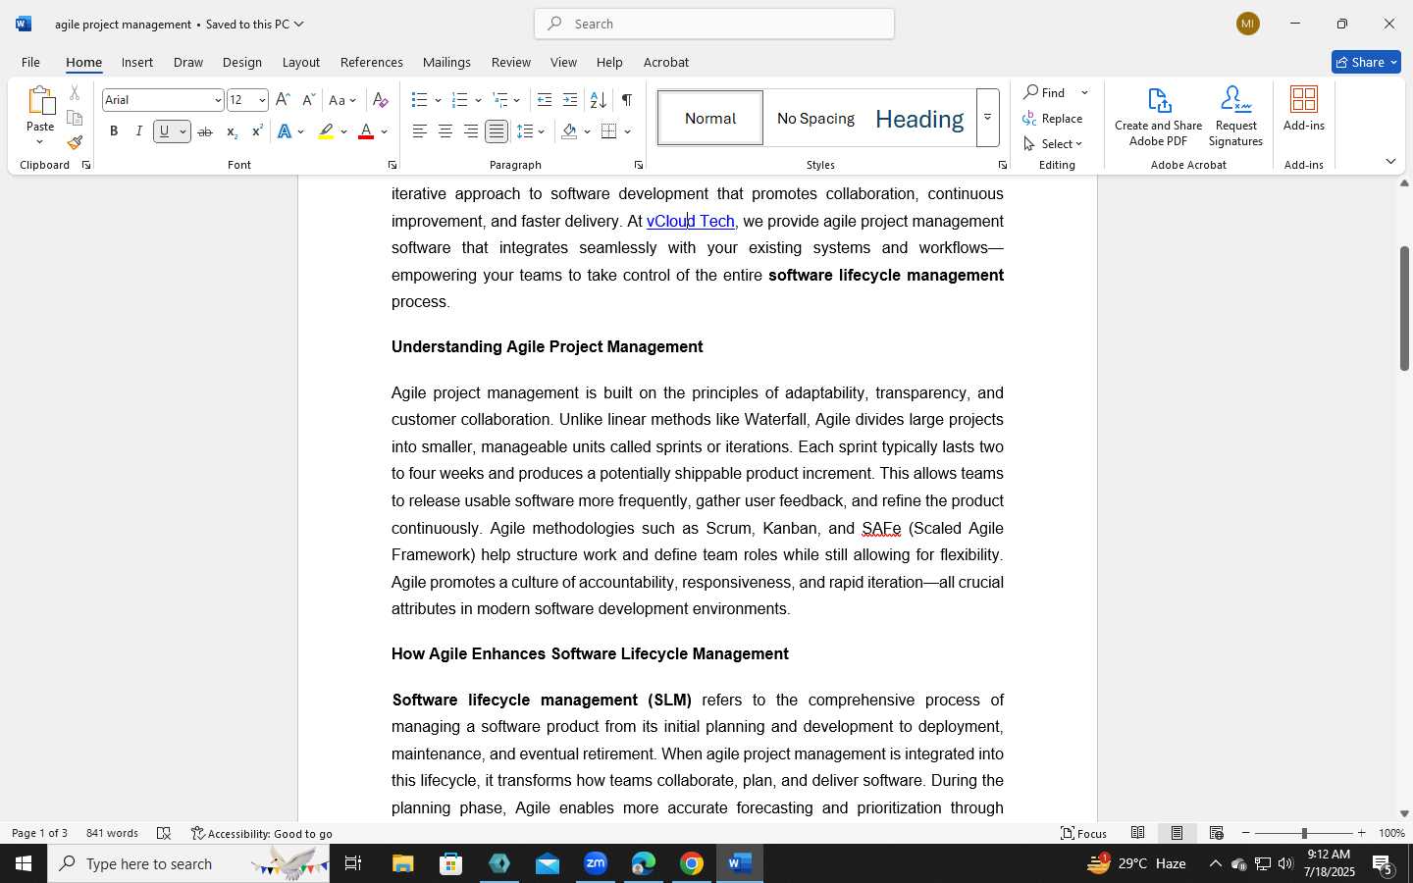The width and height of the screenshot is (1413, 883).
Task: Open proofing spelling check status icon
Action: point(164,833)
